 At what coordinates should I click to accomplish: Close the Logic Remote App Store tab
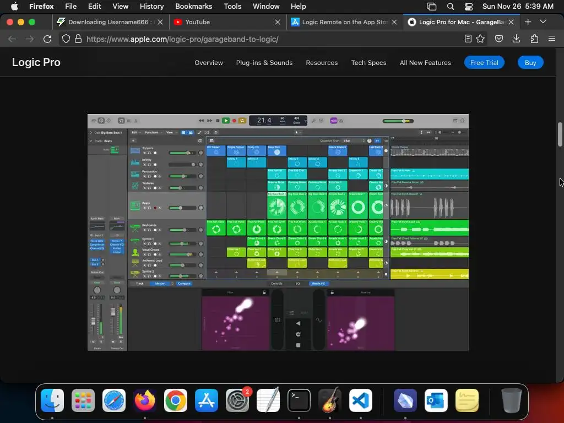[394, 22]
